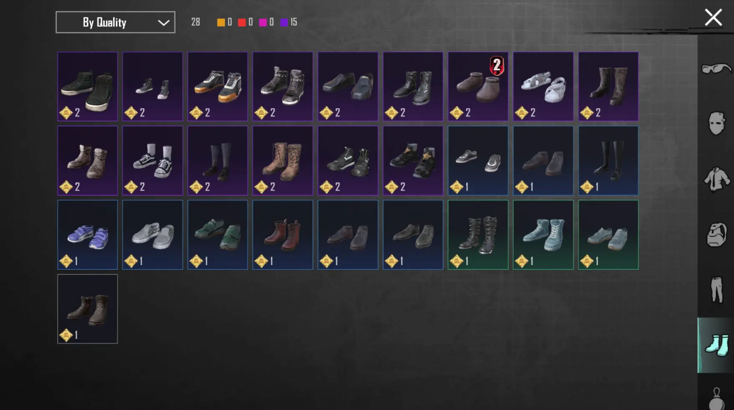Select the backpack category icon
The height and width of the screenshot is (410, 734).
click(x=716, y=234)
